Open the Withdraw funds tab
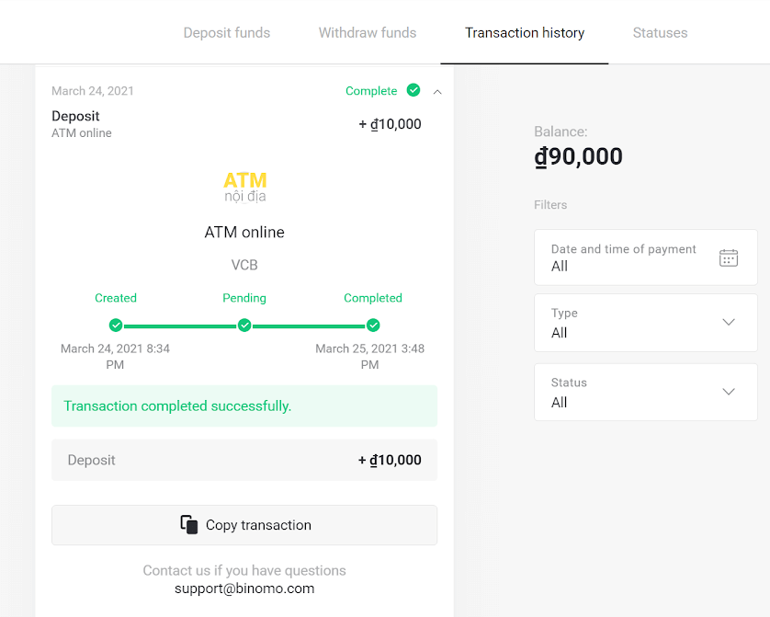 point(368,33)
